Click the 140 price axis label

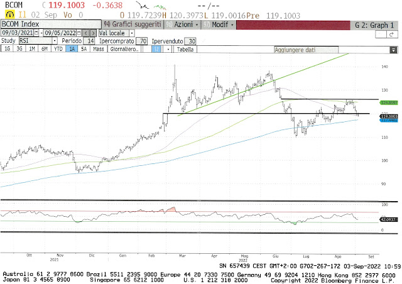[x=384, y=67]
